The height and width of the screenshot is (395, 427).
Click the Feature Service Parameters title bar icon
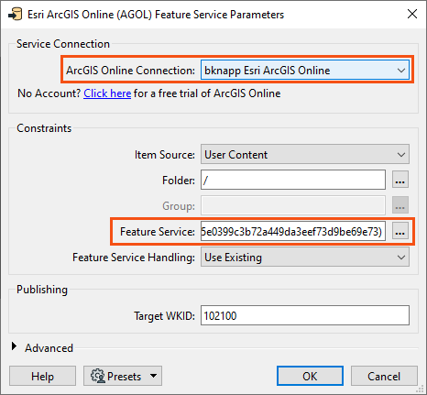tap(15, 15)
